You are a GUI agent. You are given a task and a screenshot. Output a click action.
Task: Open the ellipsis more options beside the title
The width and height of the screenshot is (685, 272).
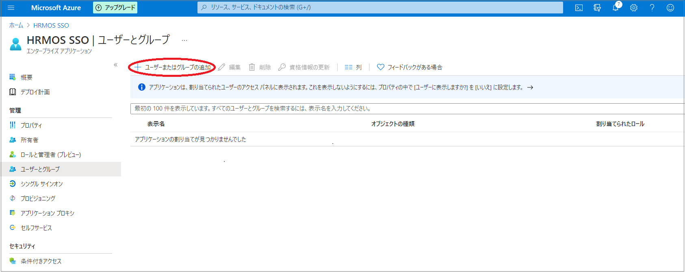pos(184,40)
